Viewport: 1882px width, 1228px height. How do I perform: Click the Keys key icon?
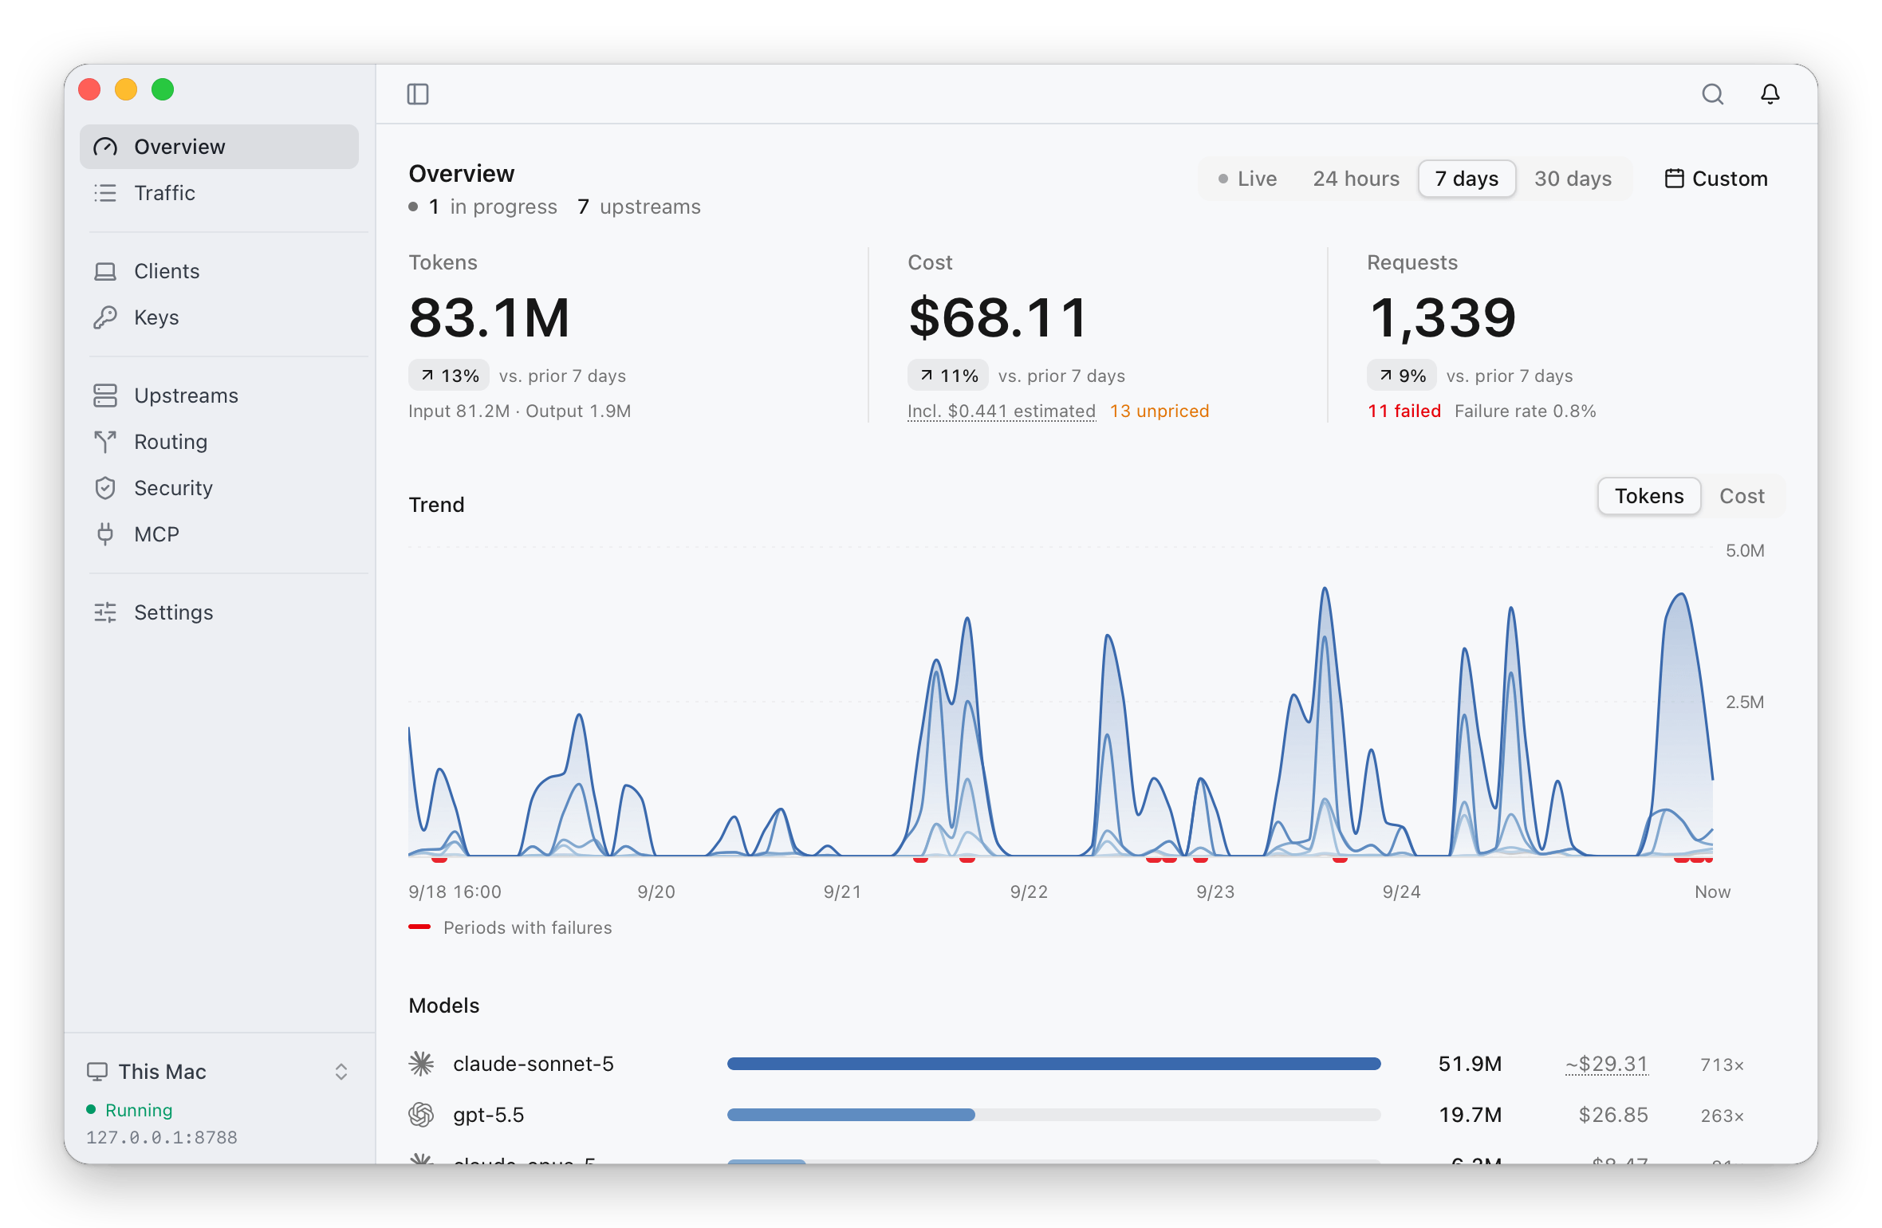click(105, 317)
